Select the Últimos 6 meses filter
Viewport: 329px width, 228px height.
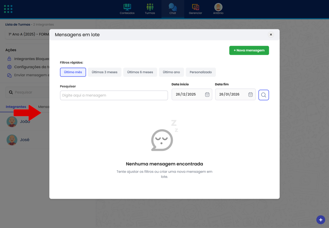click(x=140, y=72)
